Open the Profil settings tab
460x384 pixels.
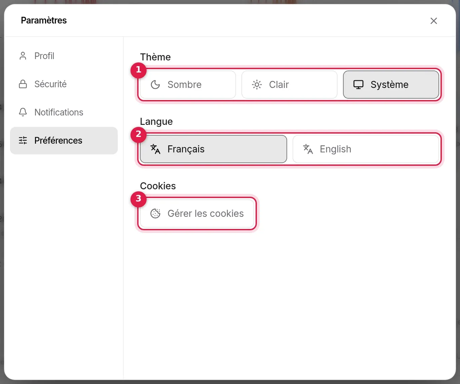coord(64,56)
